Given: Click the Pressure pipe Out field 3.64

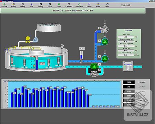Looking at the screenshot, I should point(126,46).
